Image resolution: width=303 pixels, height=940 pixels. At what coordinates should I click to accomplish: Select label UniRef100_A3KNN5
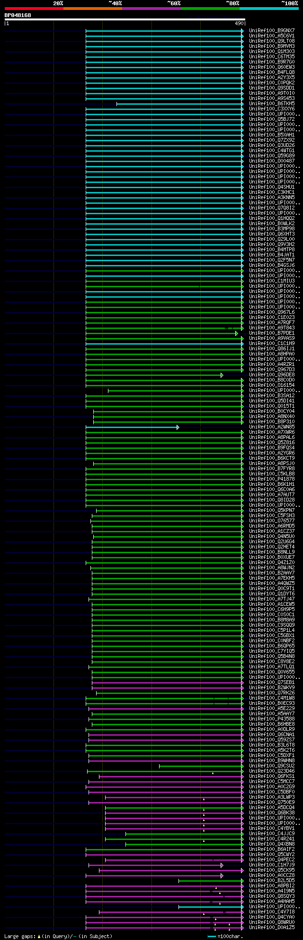[x=272, y=198]
